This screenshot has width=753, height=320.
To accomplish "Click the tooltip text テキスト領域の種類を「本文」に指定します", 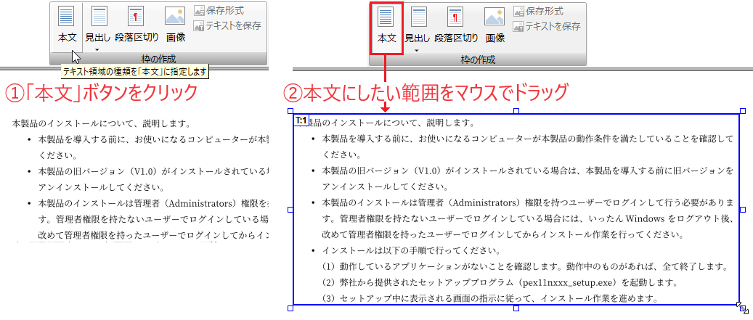I will click(136, 73).
